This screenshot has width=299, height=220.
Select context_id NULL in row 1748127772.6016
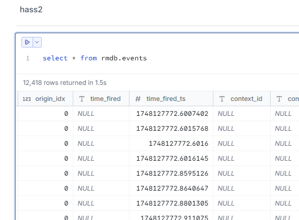click(242, 144)
